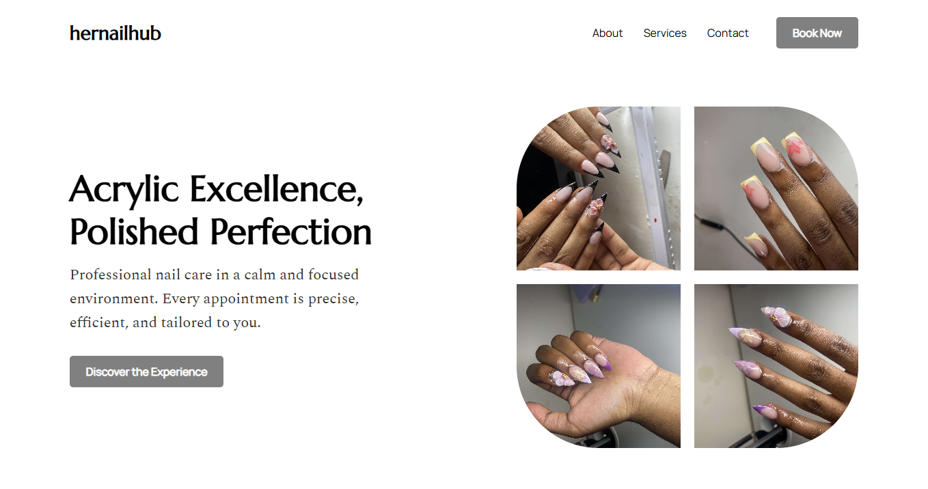Go to the Services section

click(x=664, y=33)
